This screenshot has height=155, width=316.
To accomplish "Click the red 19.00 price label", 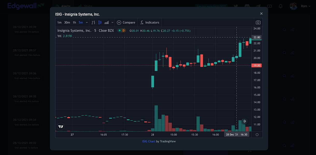I will point(257,65).
